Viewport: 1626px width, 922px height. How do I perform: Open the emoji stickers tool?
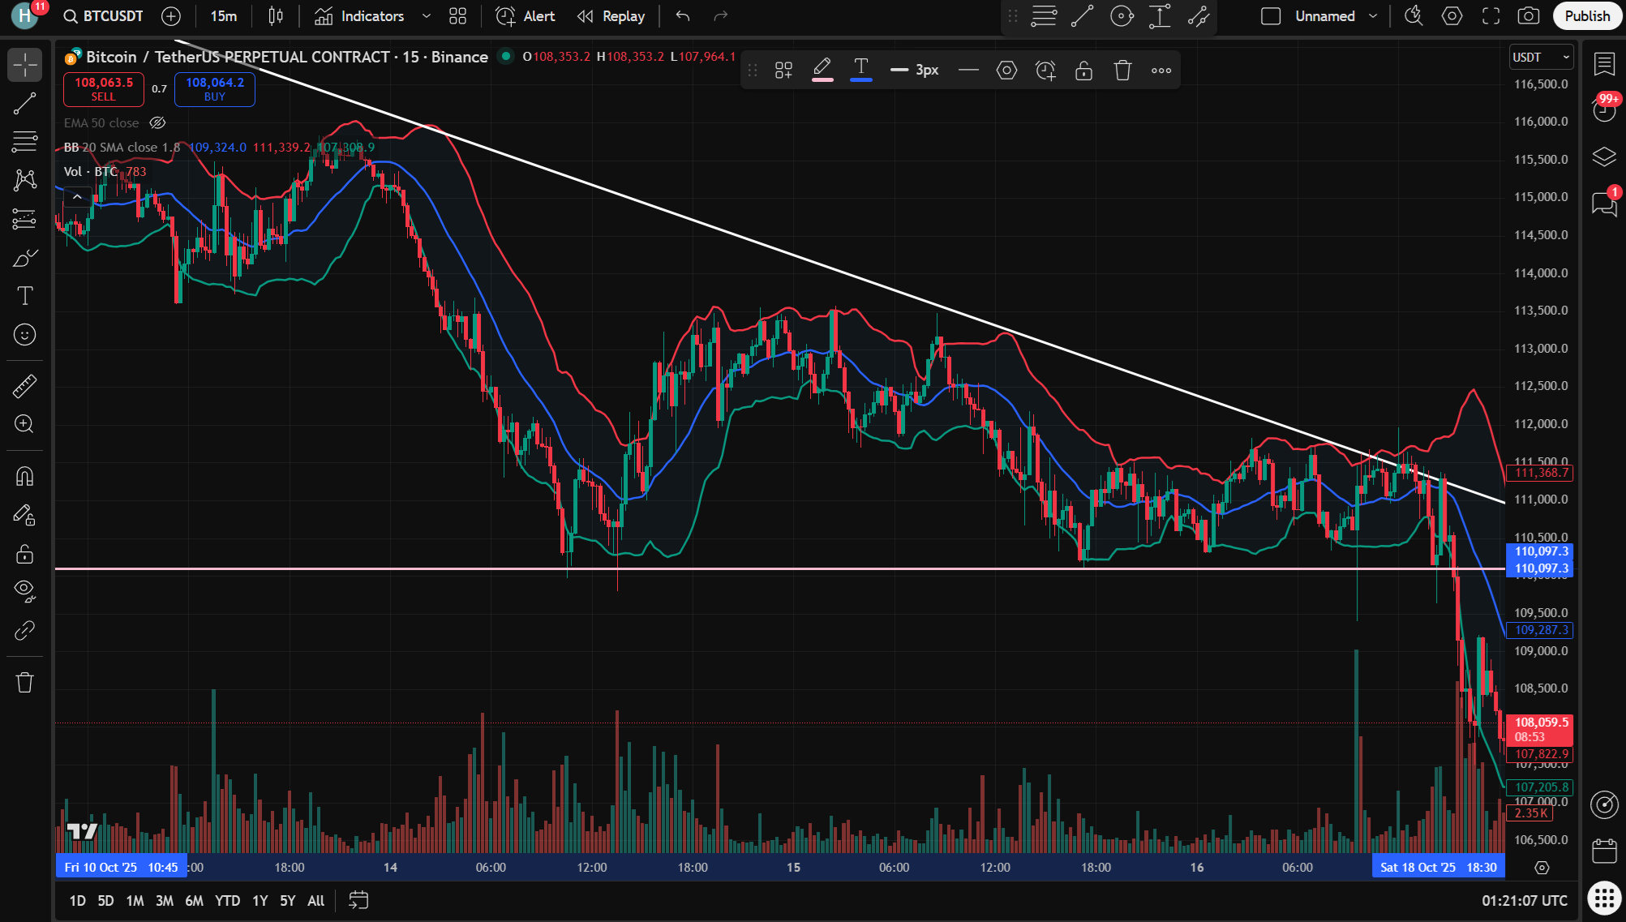(24, 334)
